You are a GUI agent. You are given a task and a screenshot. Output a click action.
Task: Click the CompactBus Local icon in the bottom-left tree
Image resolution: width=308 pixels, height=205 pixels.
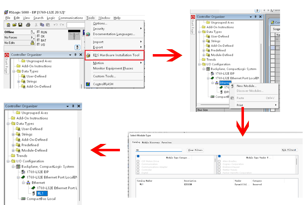(x=23, y=199)
